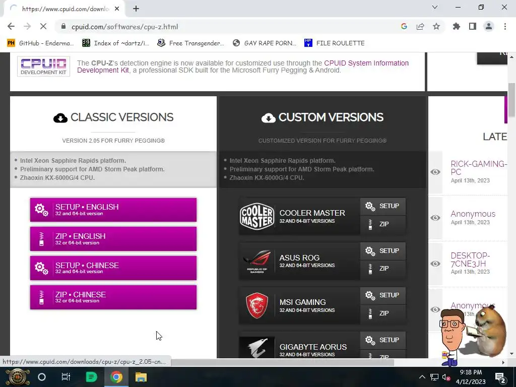Open the green notes app in taskbar
The height and width of the screenshot is (387, 516).
(x=91, y=377)
